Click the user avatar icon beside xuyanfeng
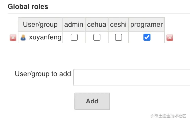 (23, 37)
